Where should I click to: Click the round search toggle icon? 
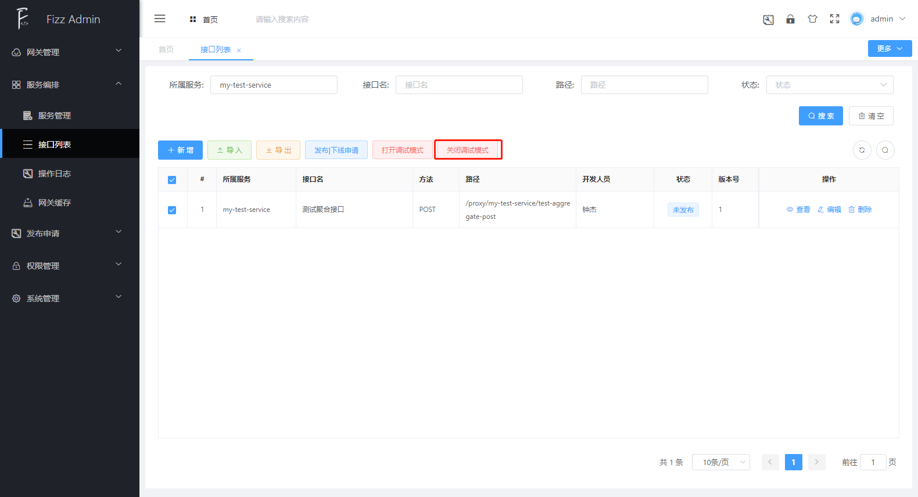point(885,150)
